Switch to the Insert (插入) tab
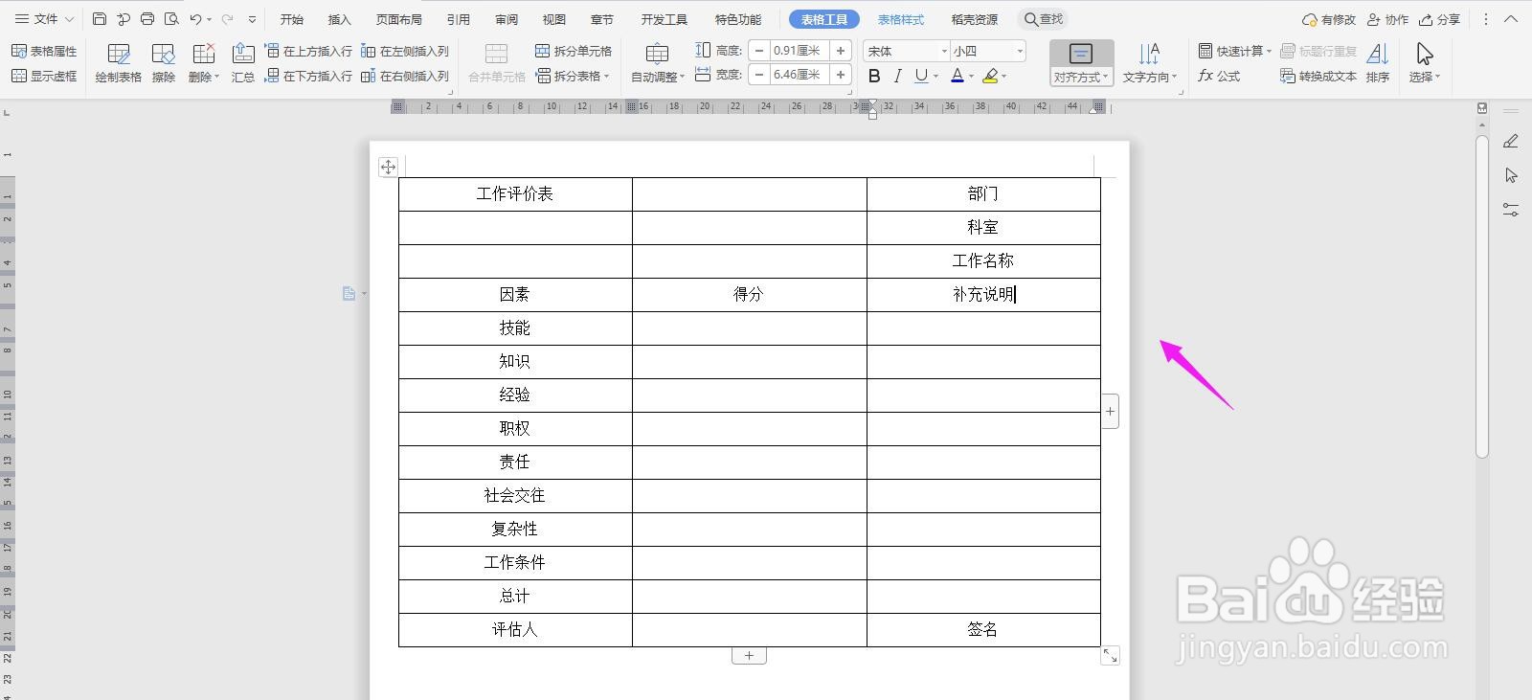 (340, 19)
